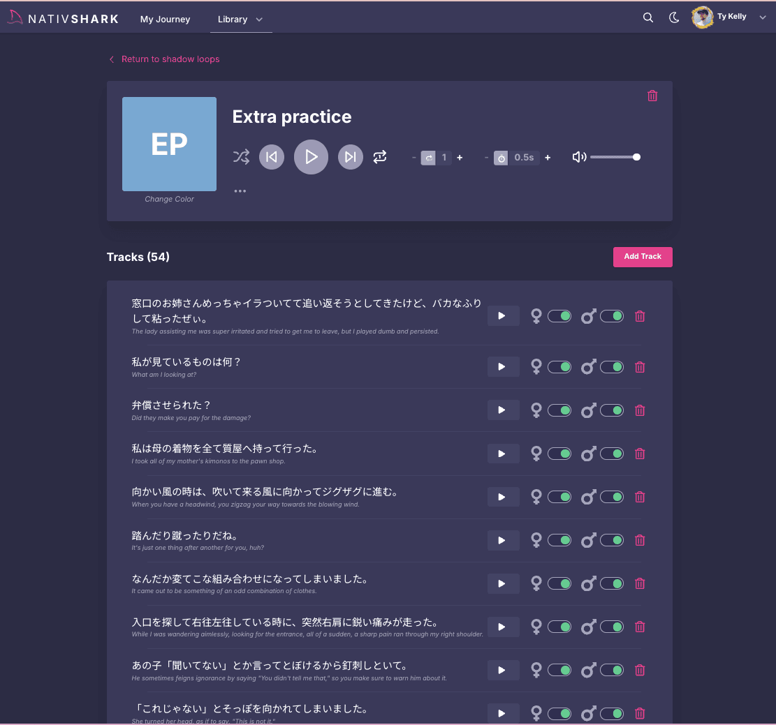Expand the user account chevron
776x725 pixels.
(x=763, y=17)
